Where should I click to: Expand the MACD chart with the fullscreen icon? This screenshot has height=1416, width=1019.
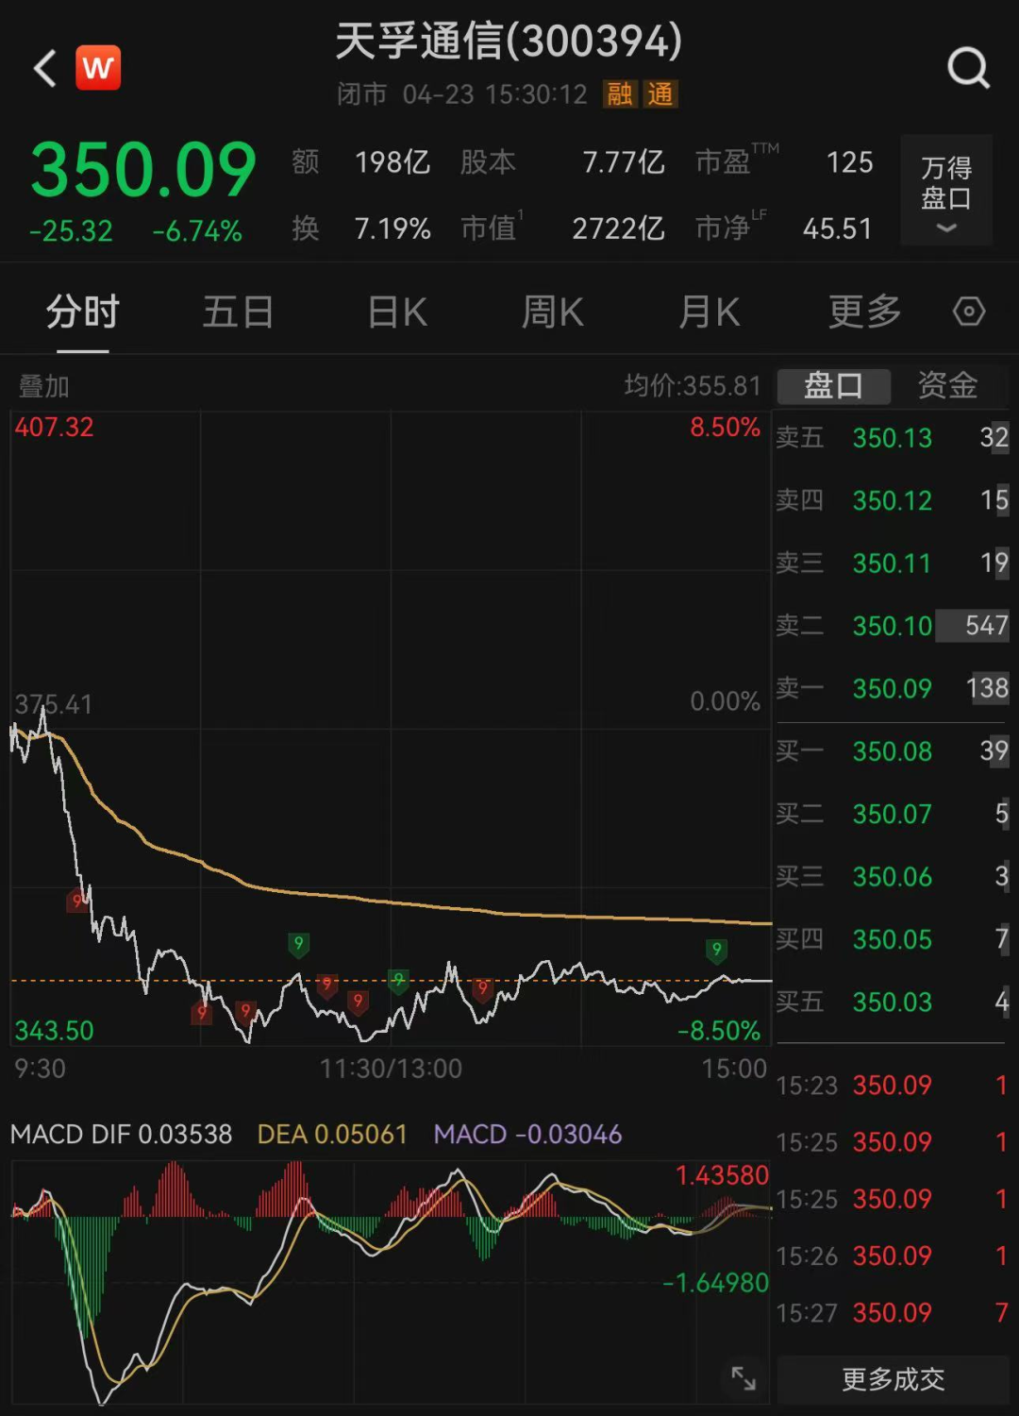pos(744,1377)
